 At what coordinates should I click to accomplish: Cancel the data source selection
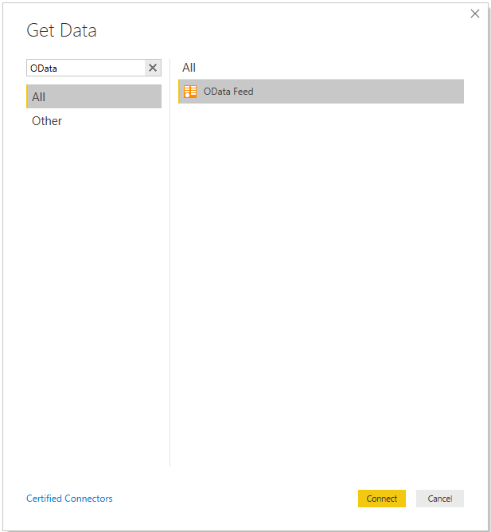click(x=439, y=499)
